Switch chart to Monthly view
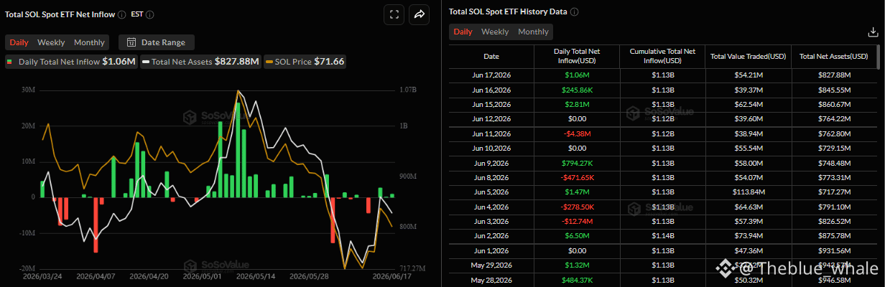 (x=89, y=42)
